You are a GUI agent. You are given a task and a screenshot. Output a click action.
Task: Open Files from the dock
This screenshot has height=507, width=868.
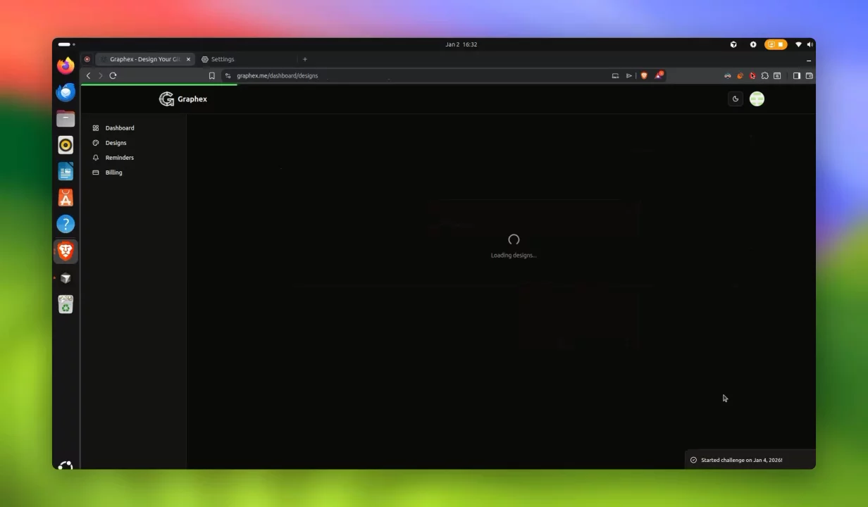click(66, 118)
